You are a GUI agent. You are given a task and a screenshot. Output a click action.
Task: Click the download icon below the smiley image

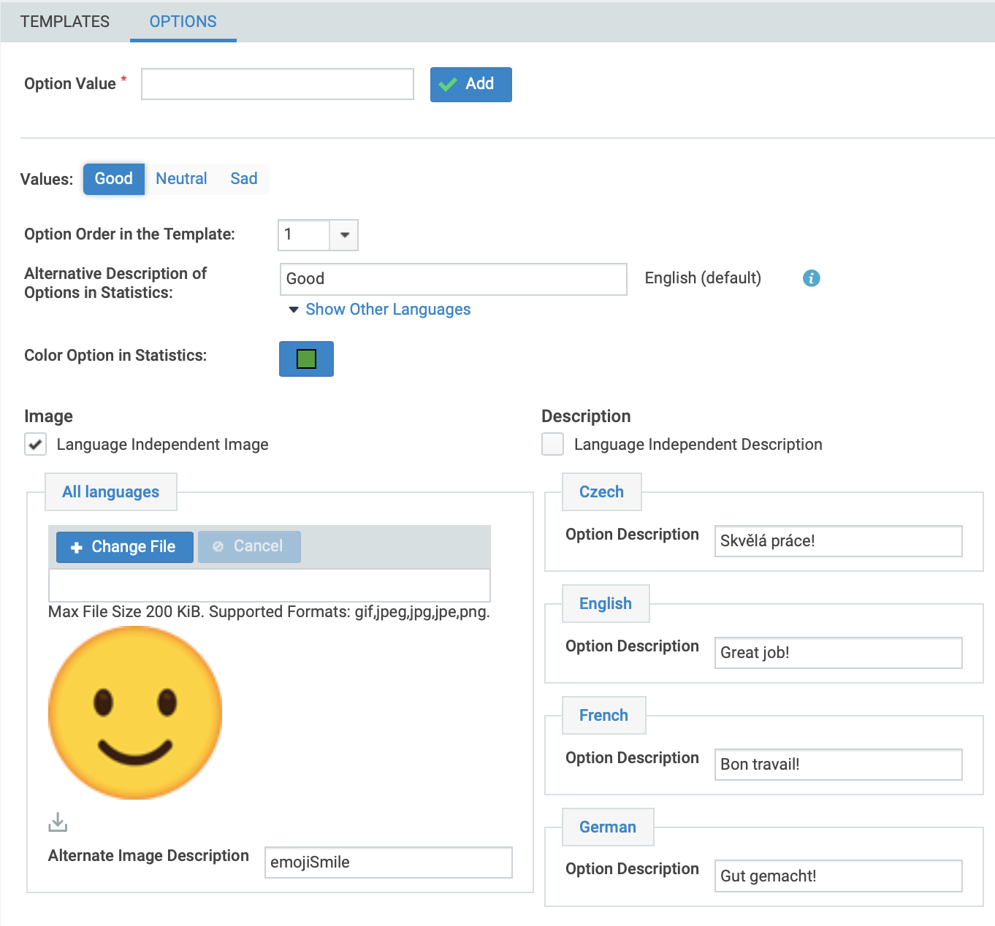pos(58,822)
